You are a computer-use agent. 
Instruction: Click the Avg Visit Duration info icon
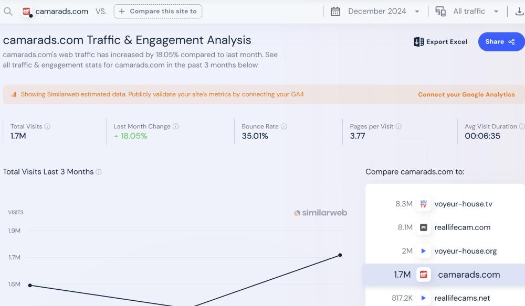(521, 127)
